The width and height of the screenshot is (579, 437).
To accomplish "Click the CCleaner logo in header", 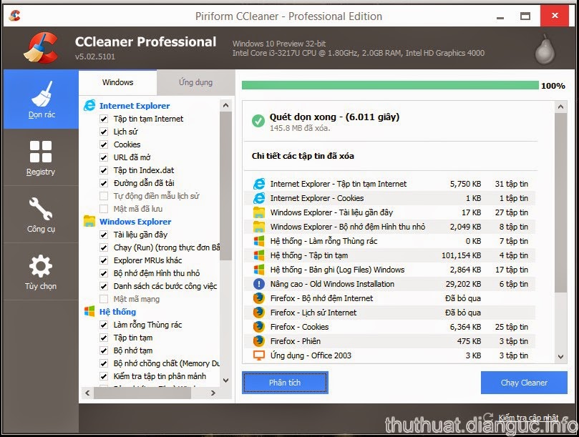I will [41, 48].
